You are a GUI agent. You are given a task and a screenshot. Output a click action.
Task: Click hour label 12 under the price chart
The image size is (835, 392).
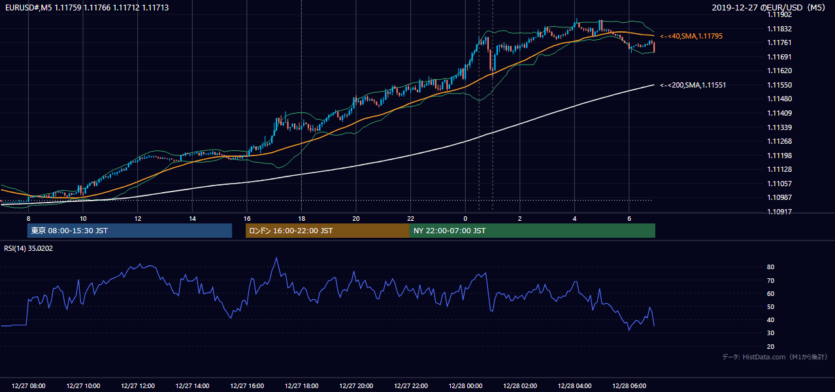(x=138, y=218)
